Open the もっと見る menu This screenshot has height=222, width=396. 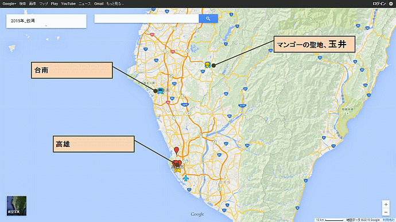point(115,4)
